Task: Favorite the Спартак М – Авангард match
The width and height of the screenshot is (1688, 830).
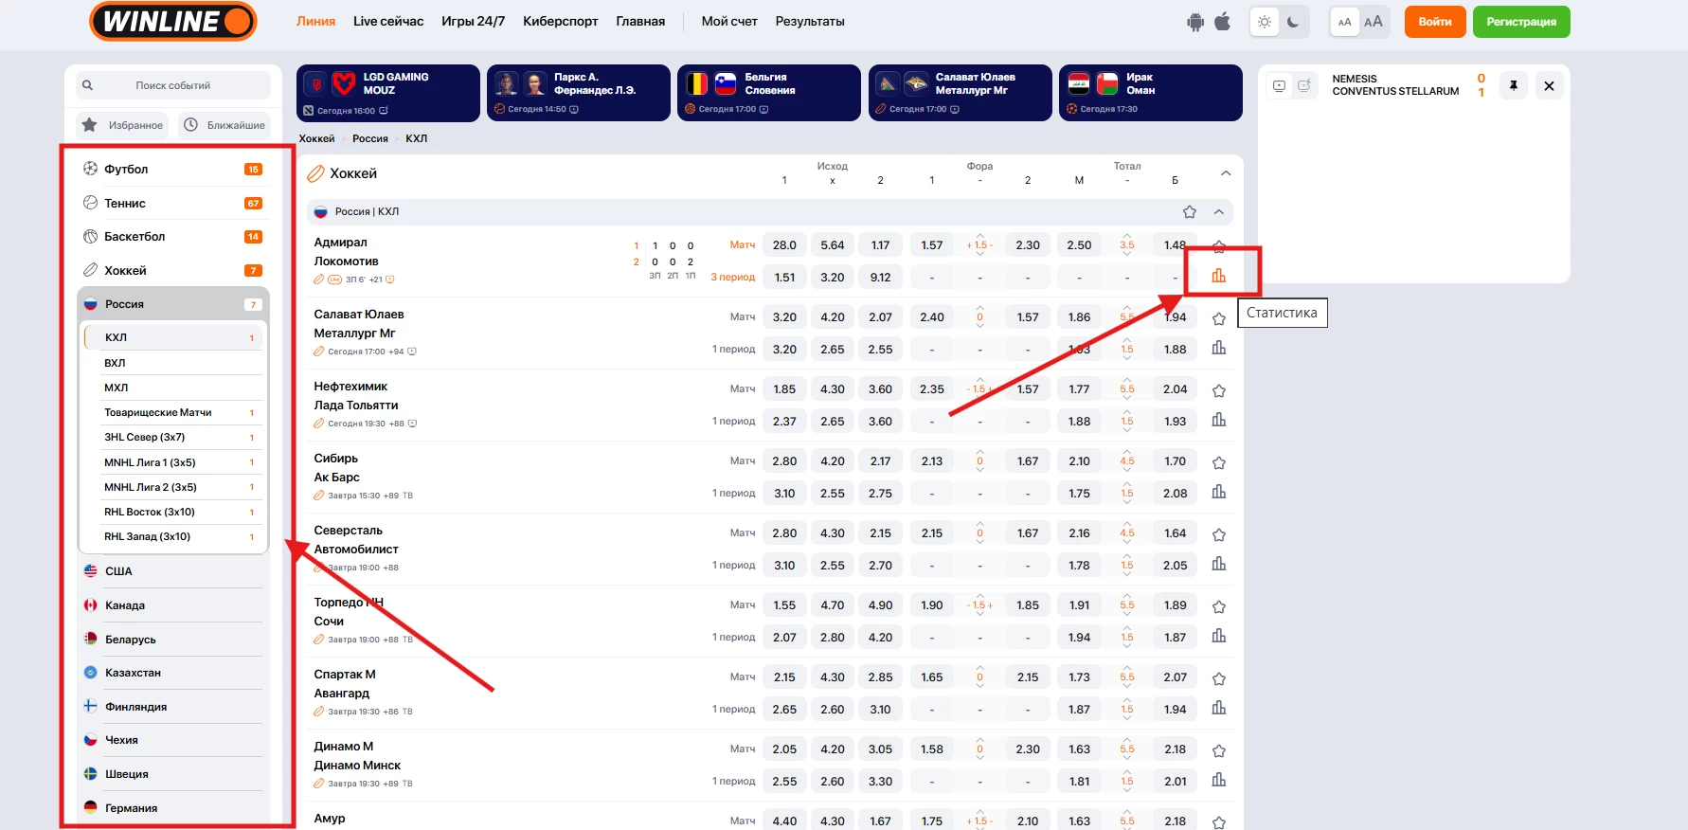Action: [x=1219, y=678]
